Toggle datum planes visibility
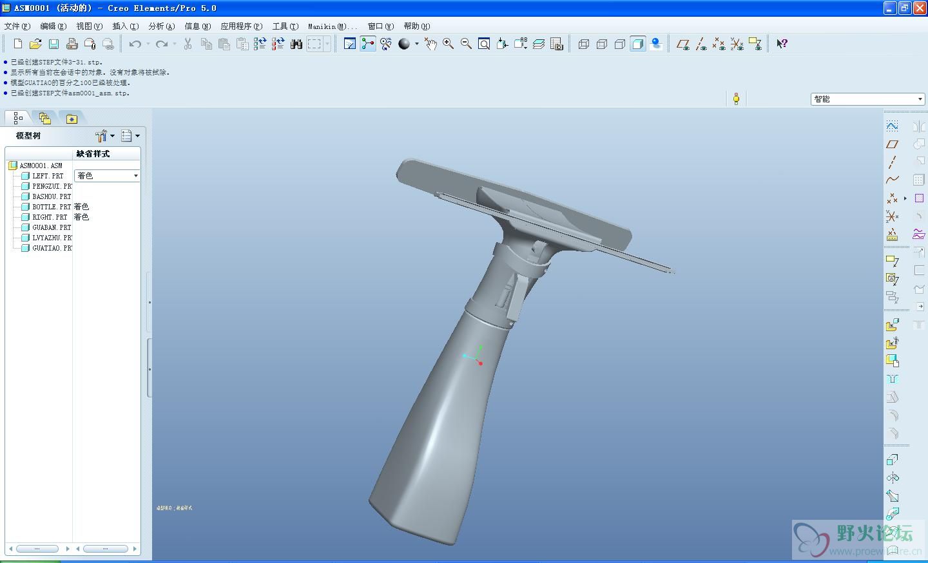928x563 pixels. coord(683,44)
